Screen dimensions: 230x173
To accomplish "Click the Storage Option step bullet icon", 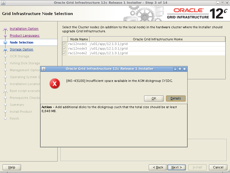I will point(5,50).
